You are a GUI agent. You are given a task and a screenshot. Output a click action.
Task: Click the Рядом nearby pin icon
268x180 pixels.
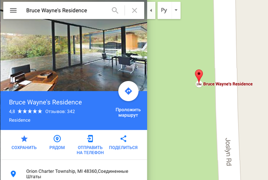pyautogui.click(x=57, y=139)
